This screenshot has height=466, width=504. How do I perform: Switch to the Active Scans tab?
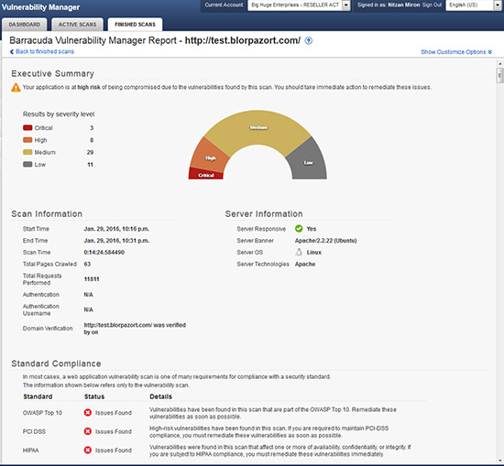[x=77, y=25]
